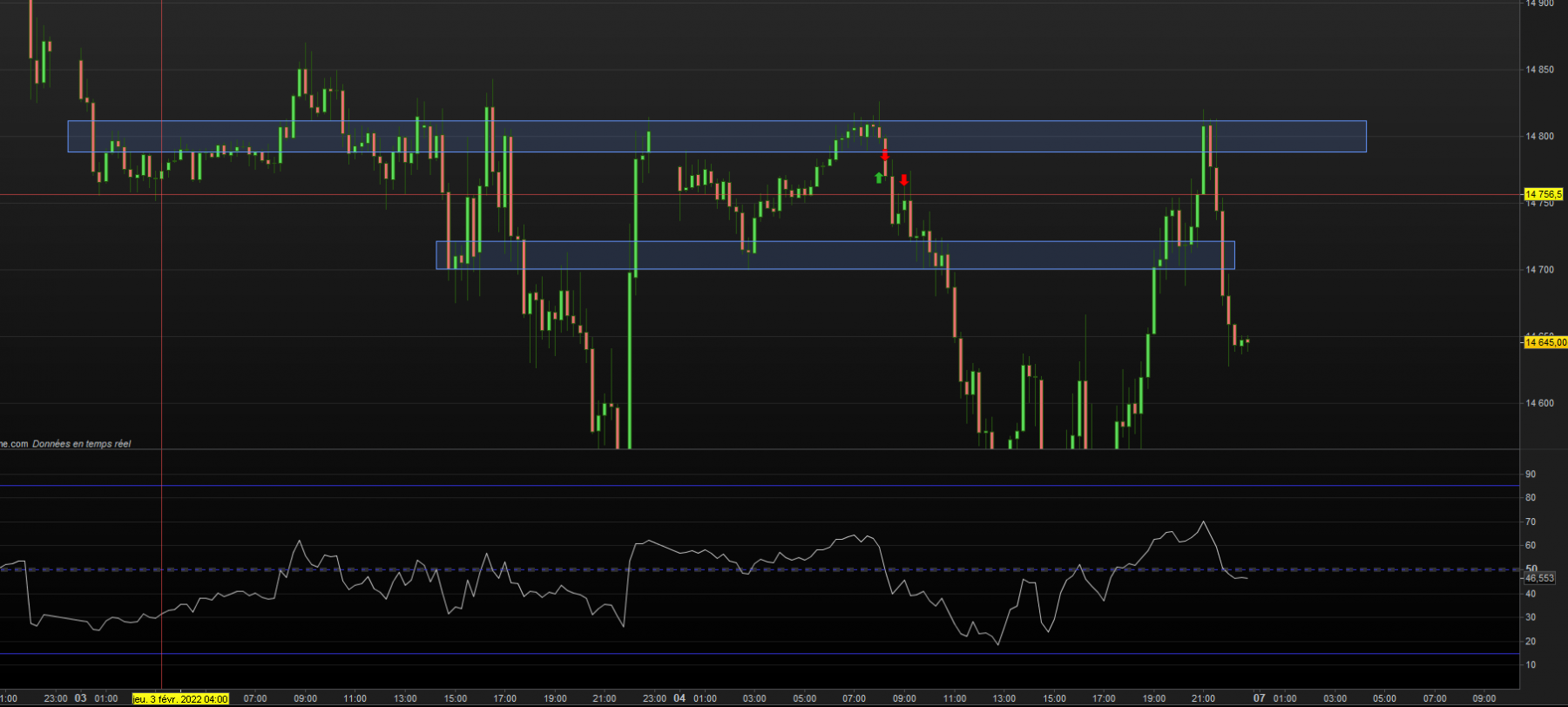Click the RSI value label 46,553

coord(1539,578)
